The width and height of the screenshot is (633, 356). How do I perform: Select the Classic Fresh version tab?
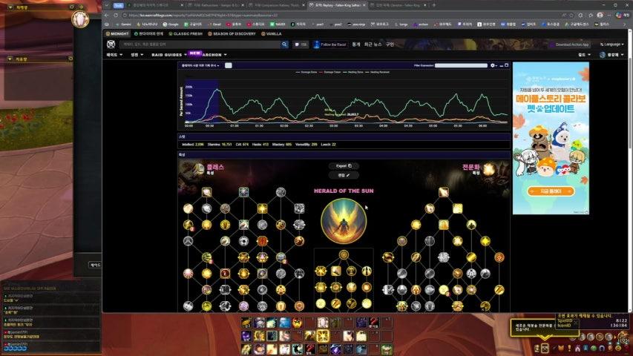(186, 34)
